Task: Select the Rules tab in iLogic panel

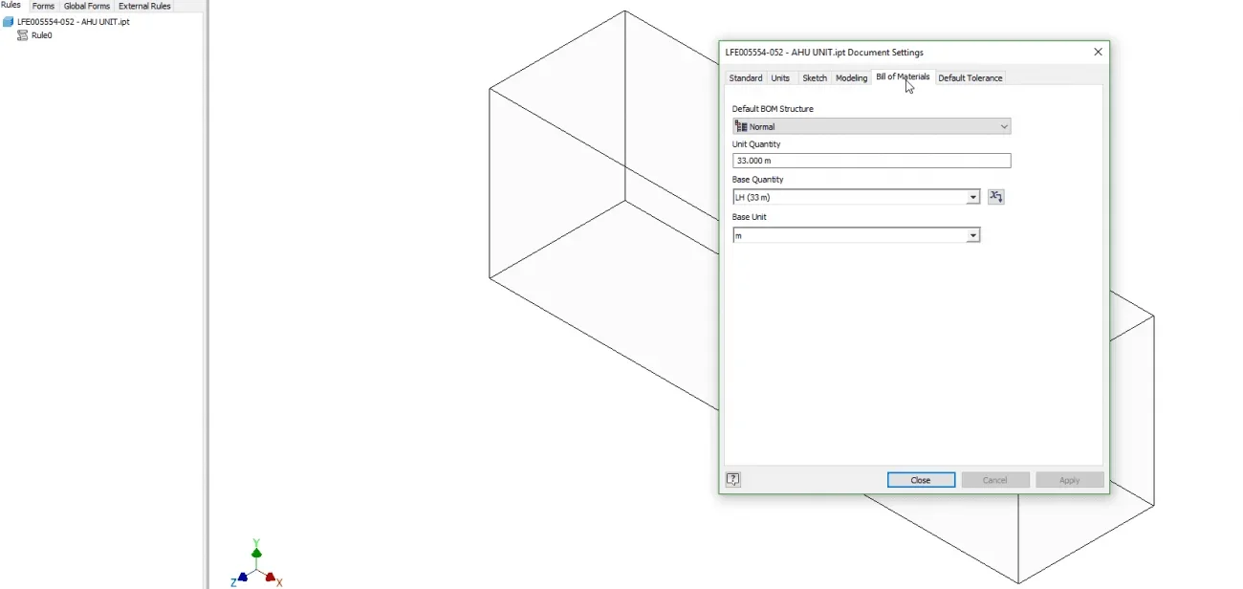Action: point(11,6)
